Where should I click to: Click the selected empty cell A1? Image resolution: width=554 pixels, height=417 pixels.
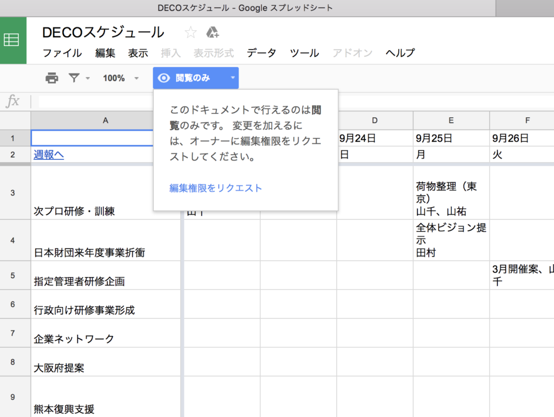(x=93, y=138)
